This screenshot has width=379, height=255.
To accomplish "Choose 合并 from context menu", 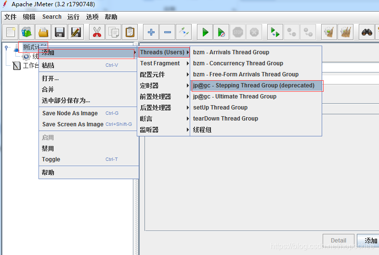I will pyautogui.click(x=88, y=89).
